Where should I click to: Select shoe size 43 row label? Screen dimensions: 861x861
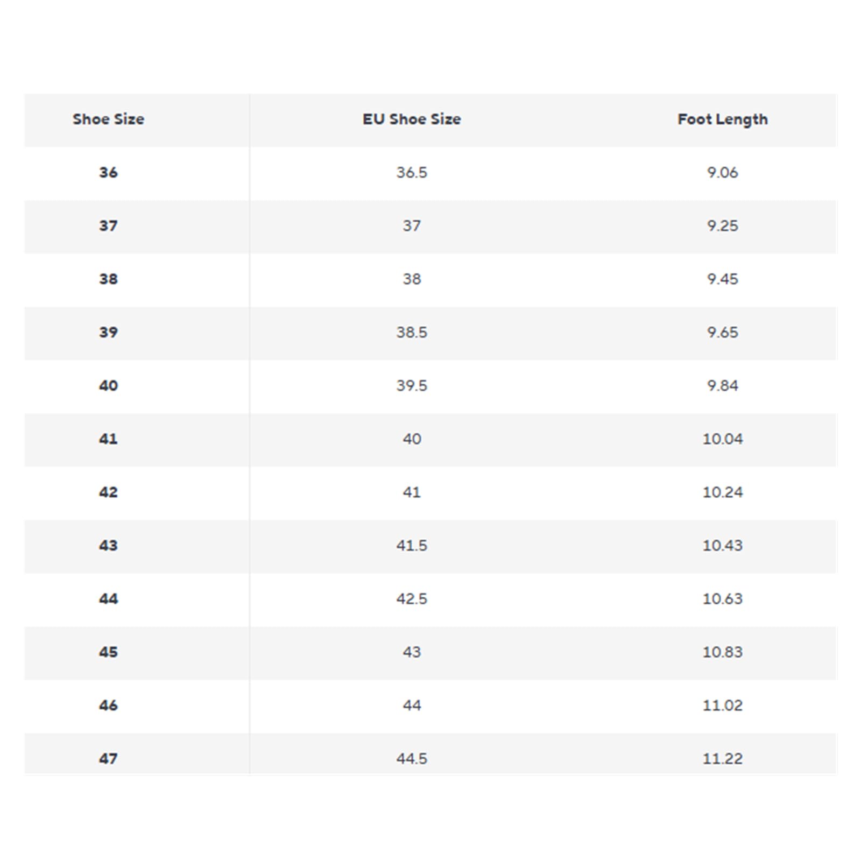(x=108, y=545)
